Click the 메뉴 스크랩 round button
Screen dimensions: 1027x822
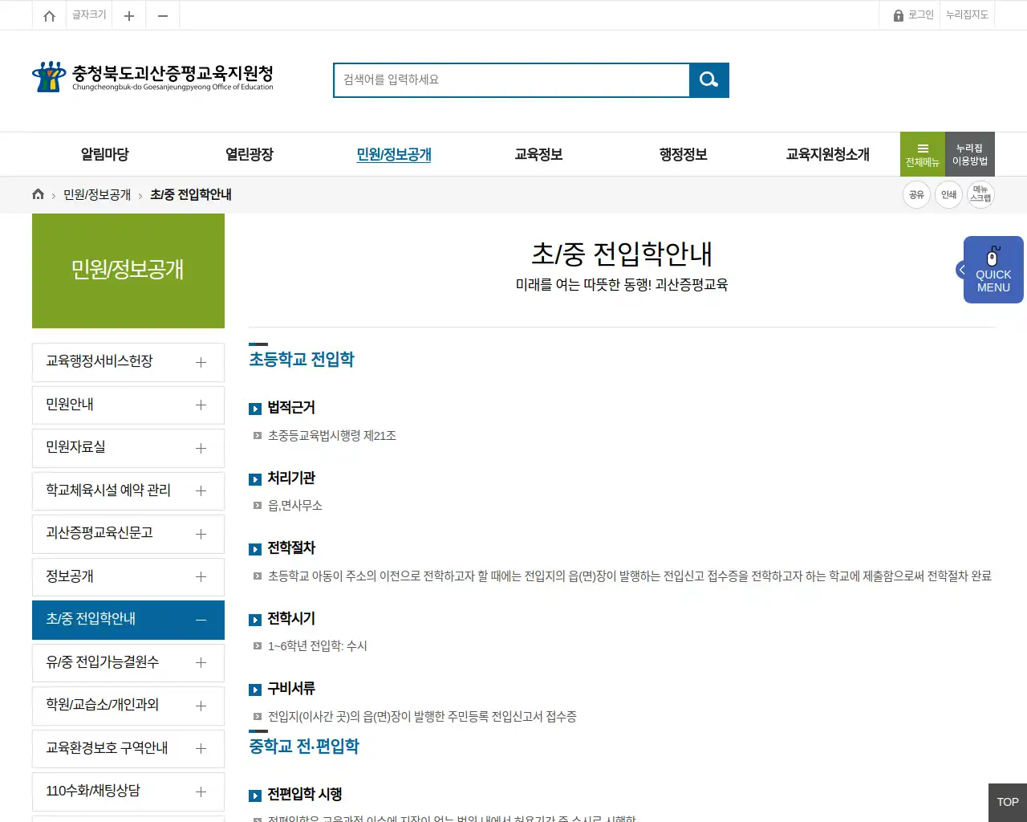(980, 195)
